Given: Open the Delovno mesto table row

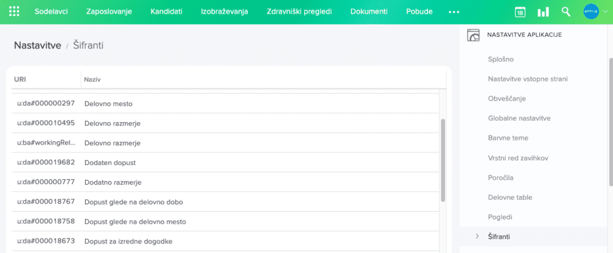Looking at the screenshot, I should [x=108, y=103].
